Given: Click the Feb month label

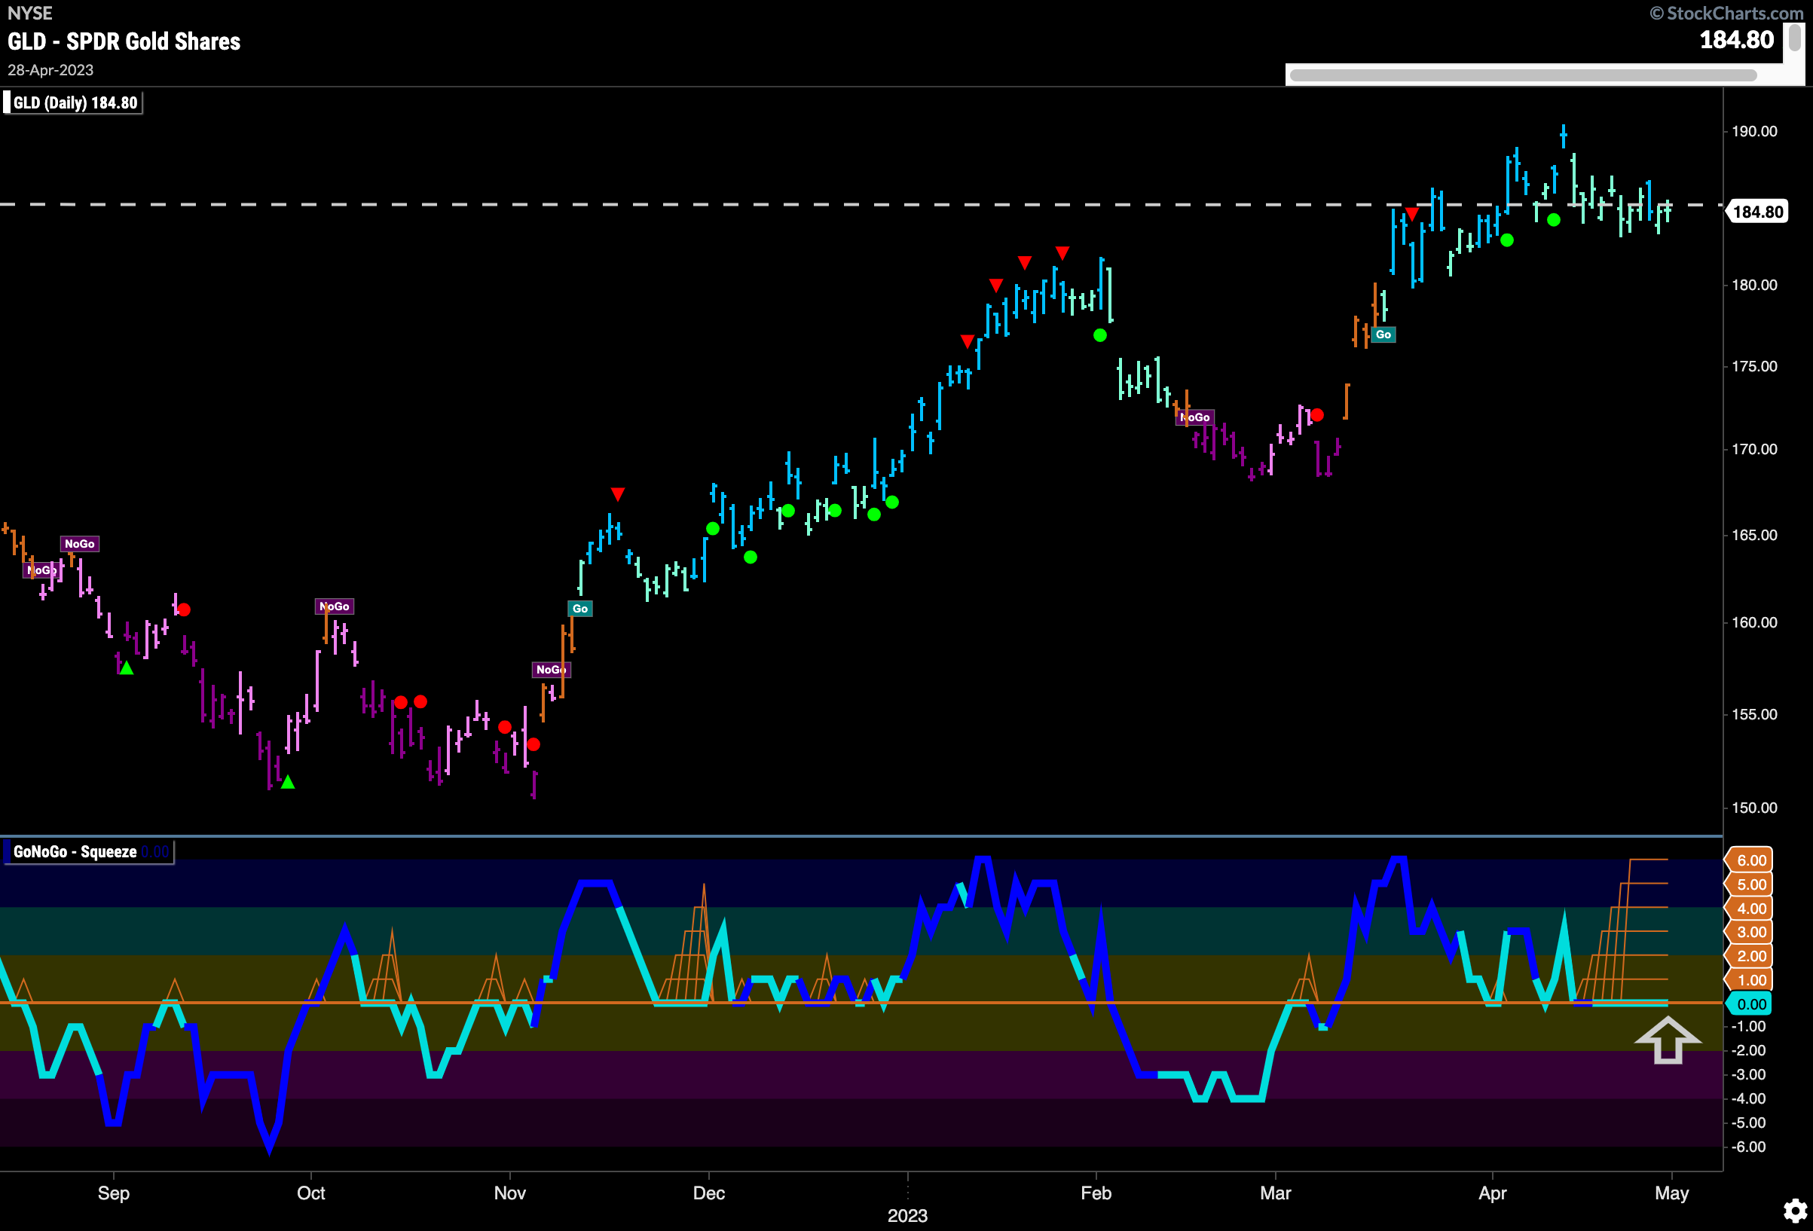Looking at the screenshot, I should coord(1096,1193).
